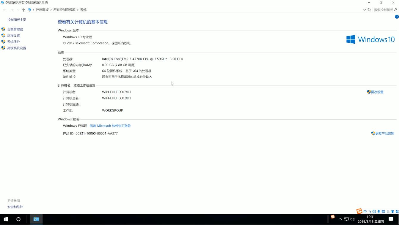
Task: Click the search magnifier icon
Action: (x=395, y=10)
